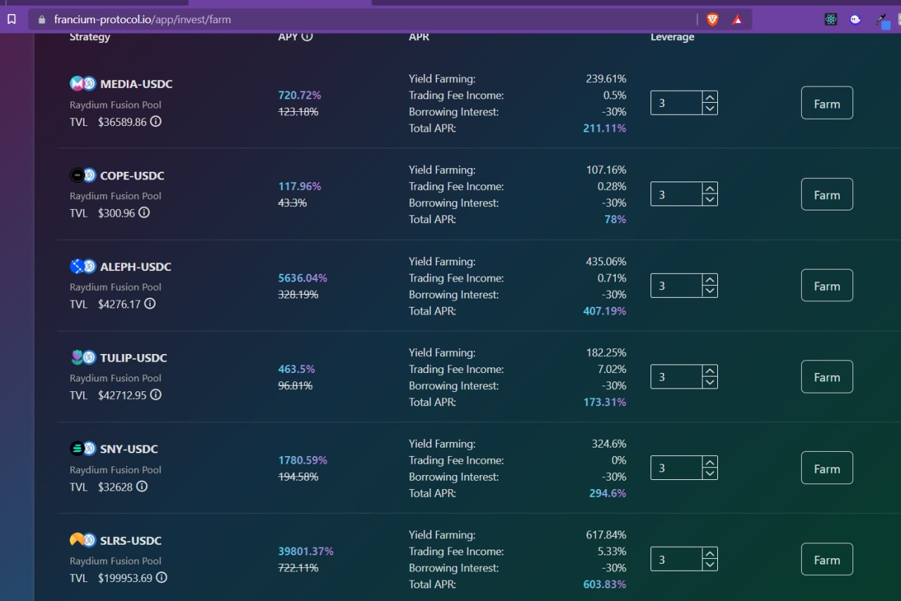Focus the leverage input field for COPE-USDC

[676, 194]
